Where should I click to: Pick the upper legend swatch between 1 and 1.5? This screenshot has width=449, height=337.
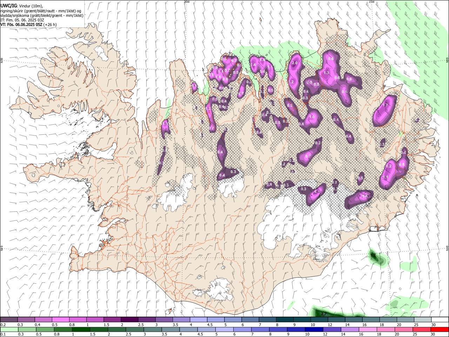click(95, 319)
